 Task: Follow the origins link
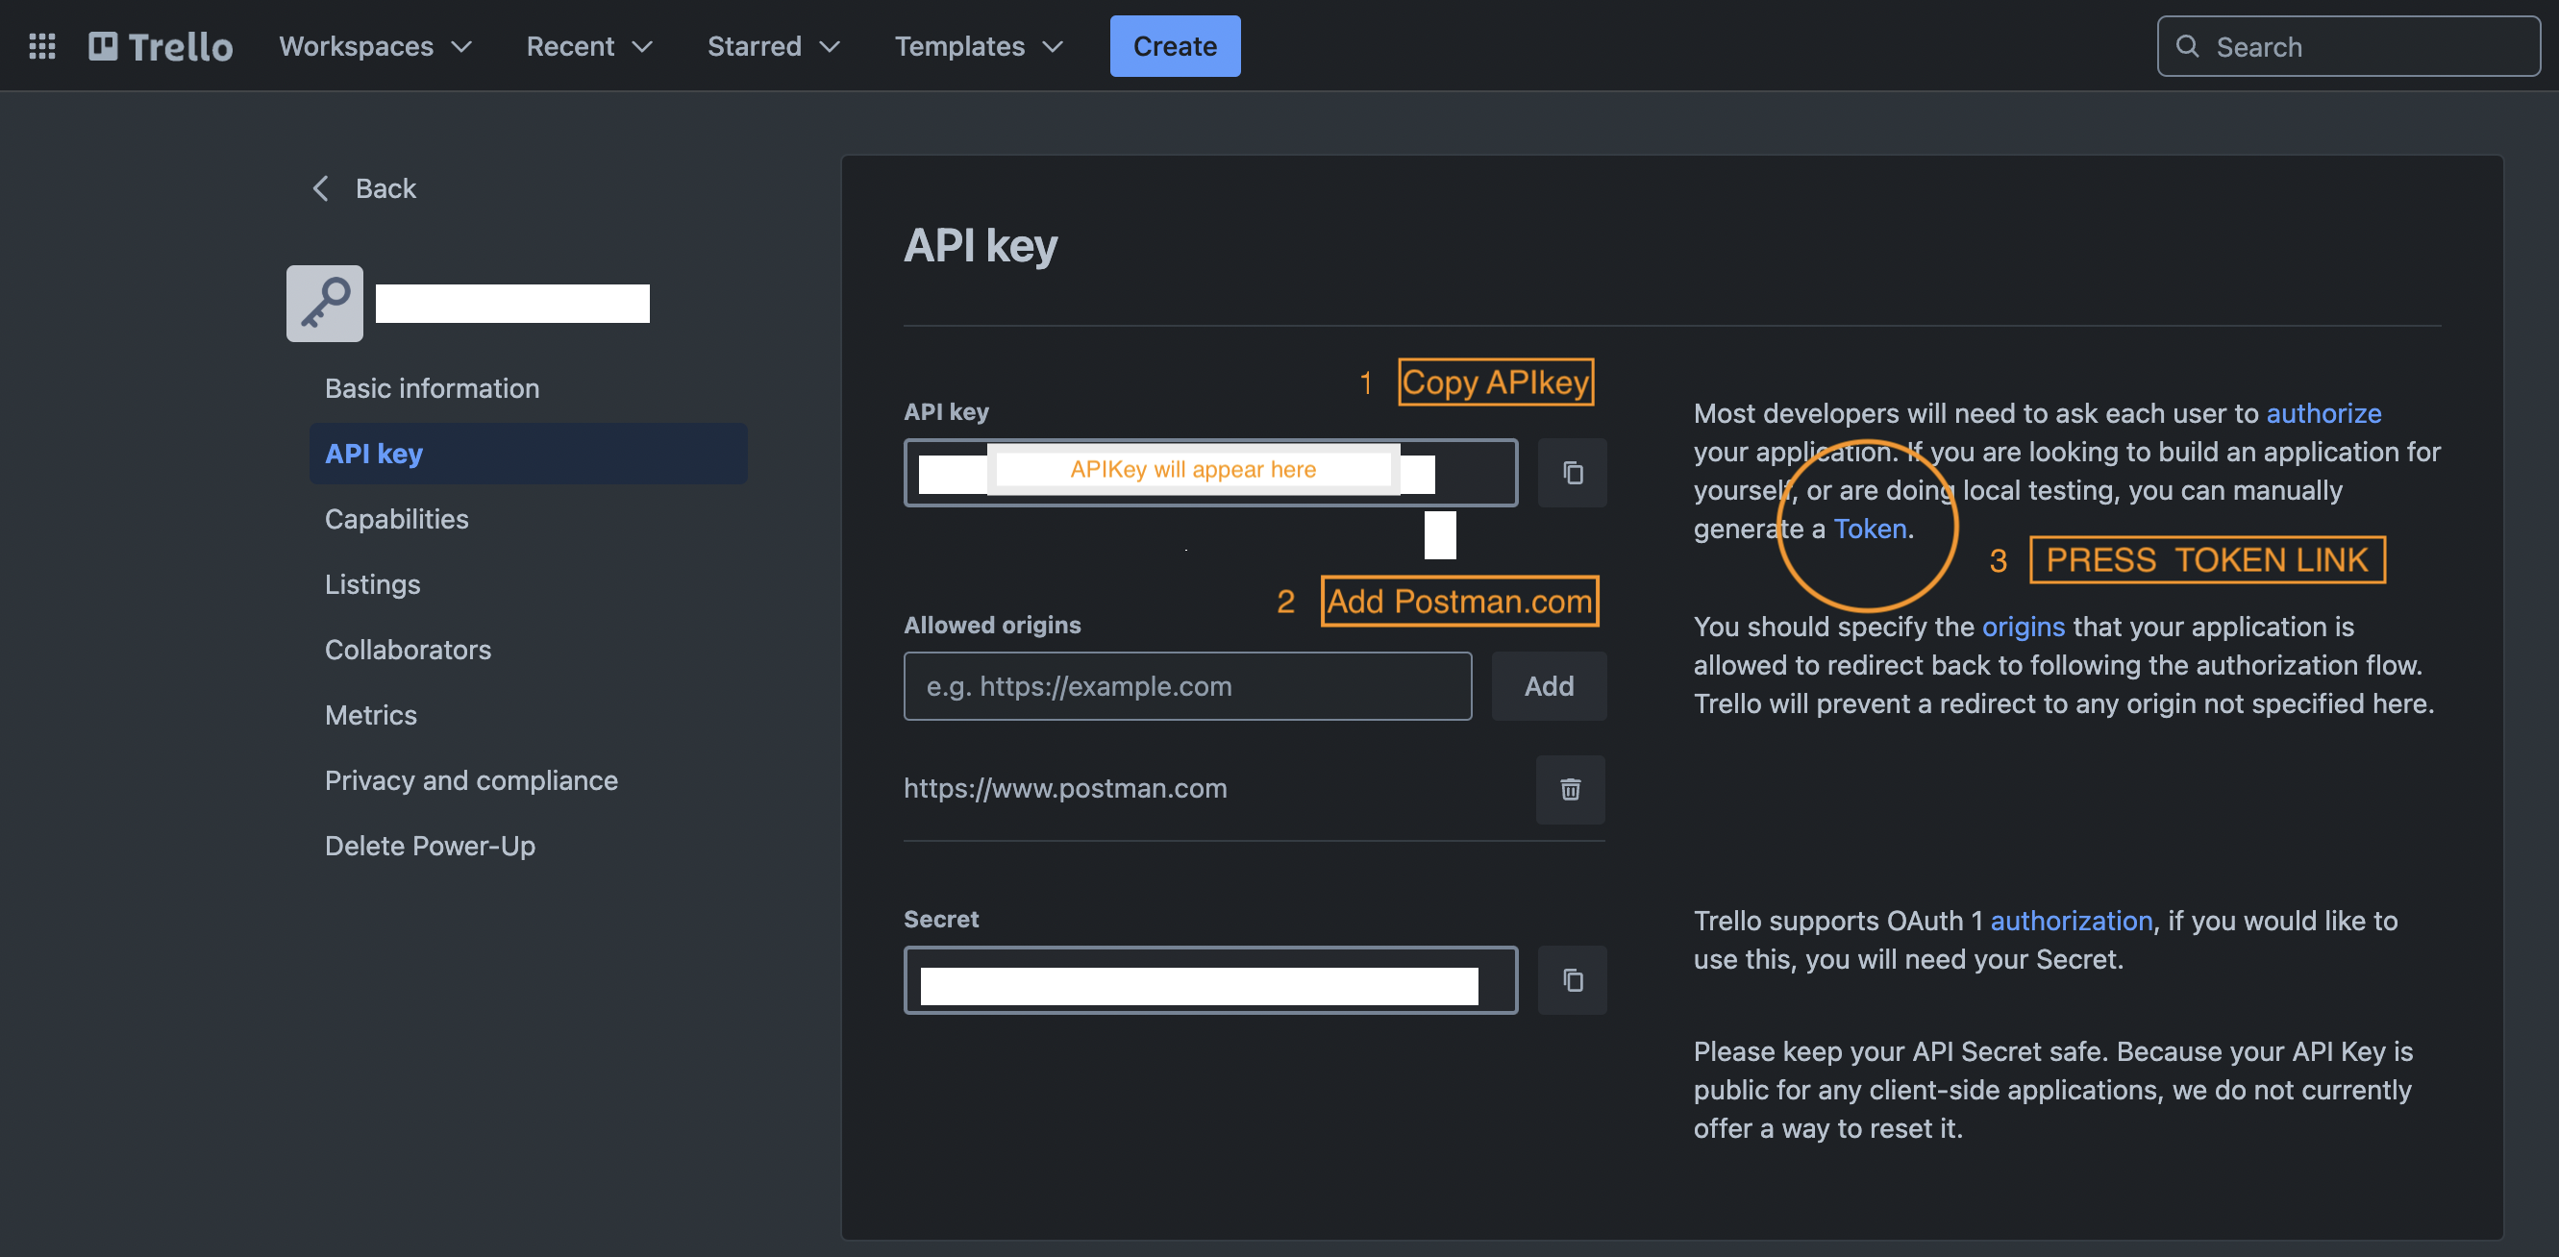[x=2023, y=628]
